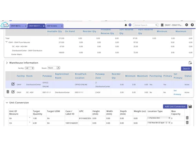196x147 pixels.
Task: Click the blue plus add icon
Action: pyautogui.click(x=130, y=25)
